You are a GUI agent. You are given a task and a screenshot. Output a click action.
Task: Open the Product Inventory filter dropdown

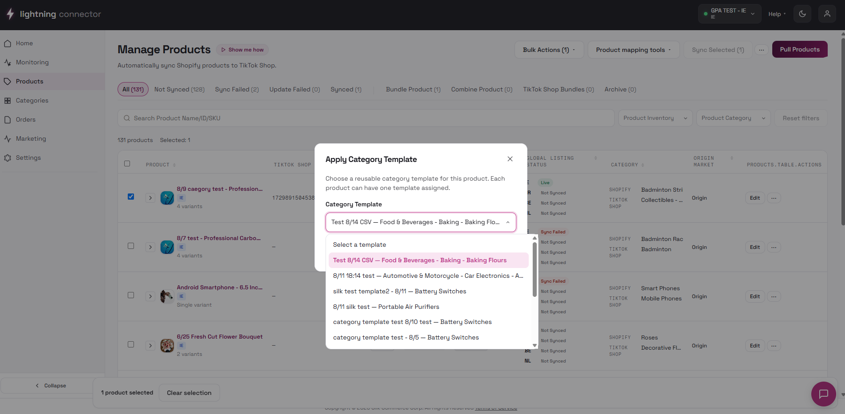655,118
